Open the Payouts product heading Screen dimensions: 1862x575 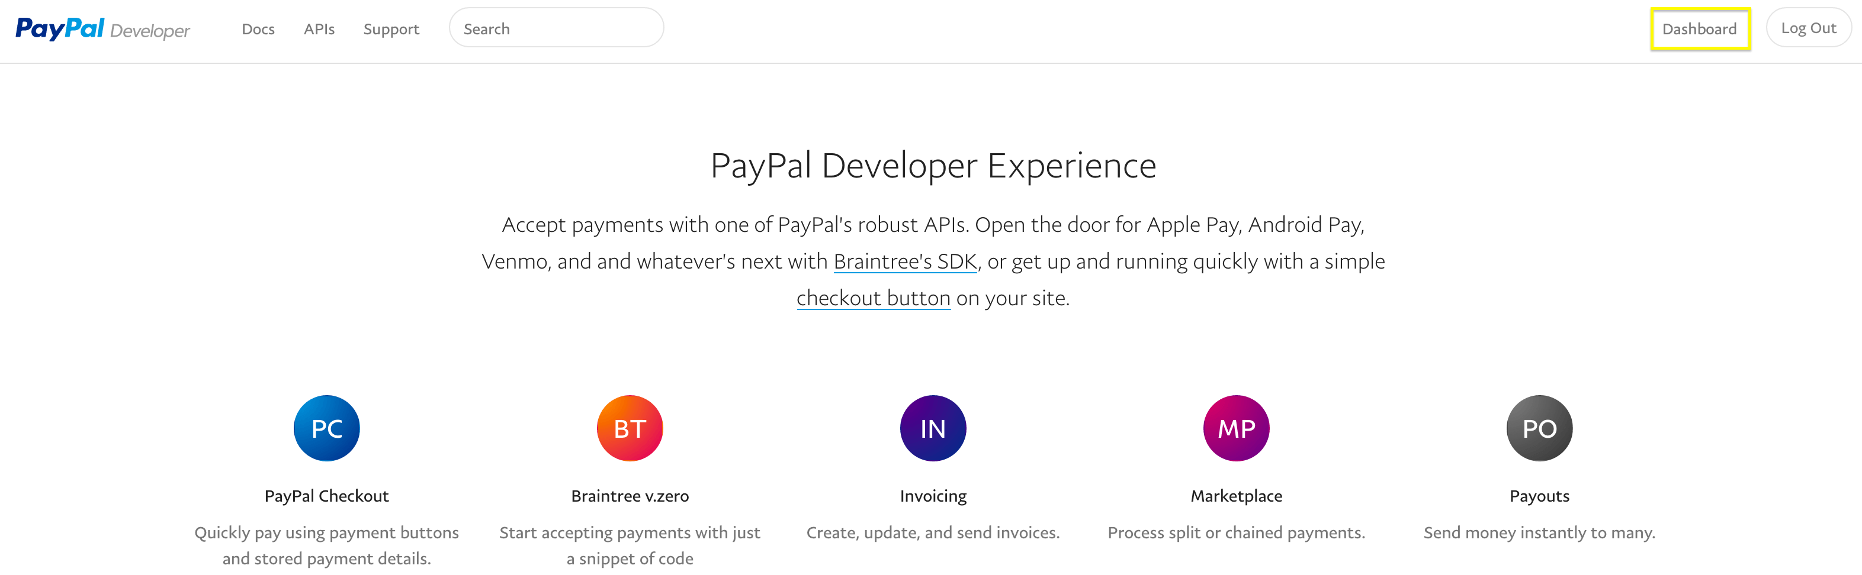click(1539, 496)
